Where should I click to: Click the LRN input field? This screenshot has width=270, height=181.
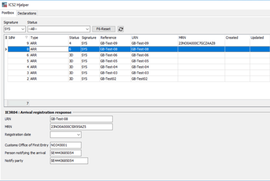coord(81,119)
